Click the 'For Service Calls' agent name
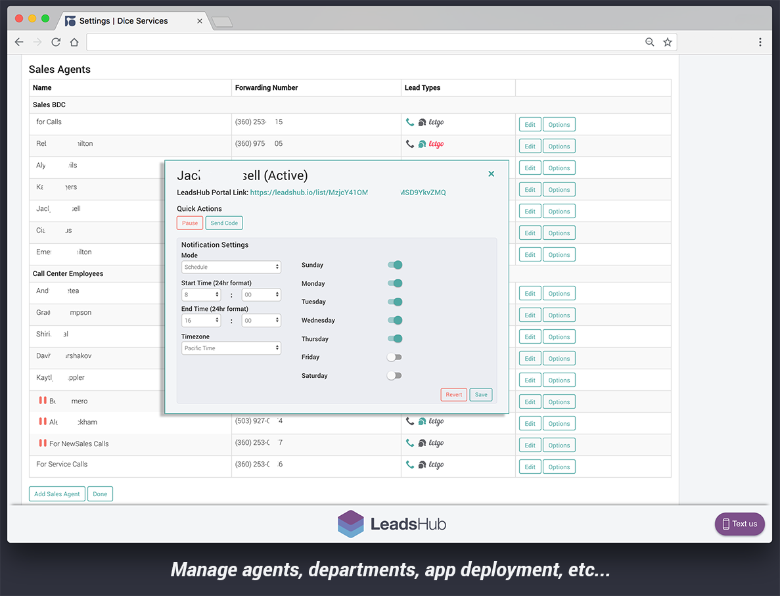 coord(62,464)
